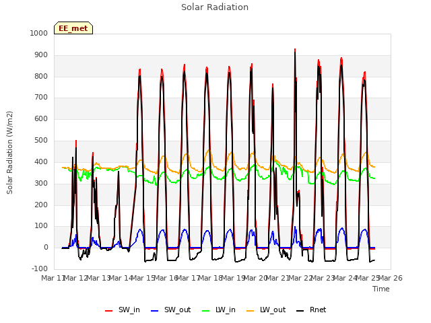The image size is (431, 323).
Task: Click the Mar 14 x-axis tick label
Action: [121, 278]
